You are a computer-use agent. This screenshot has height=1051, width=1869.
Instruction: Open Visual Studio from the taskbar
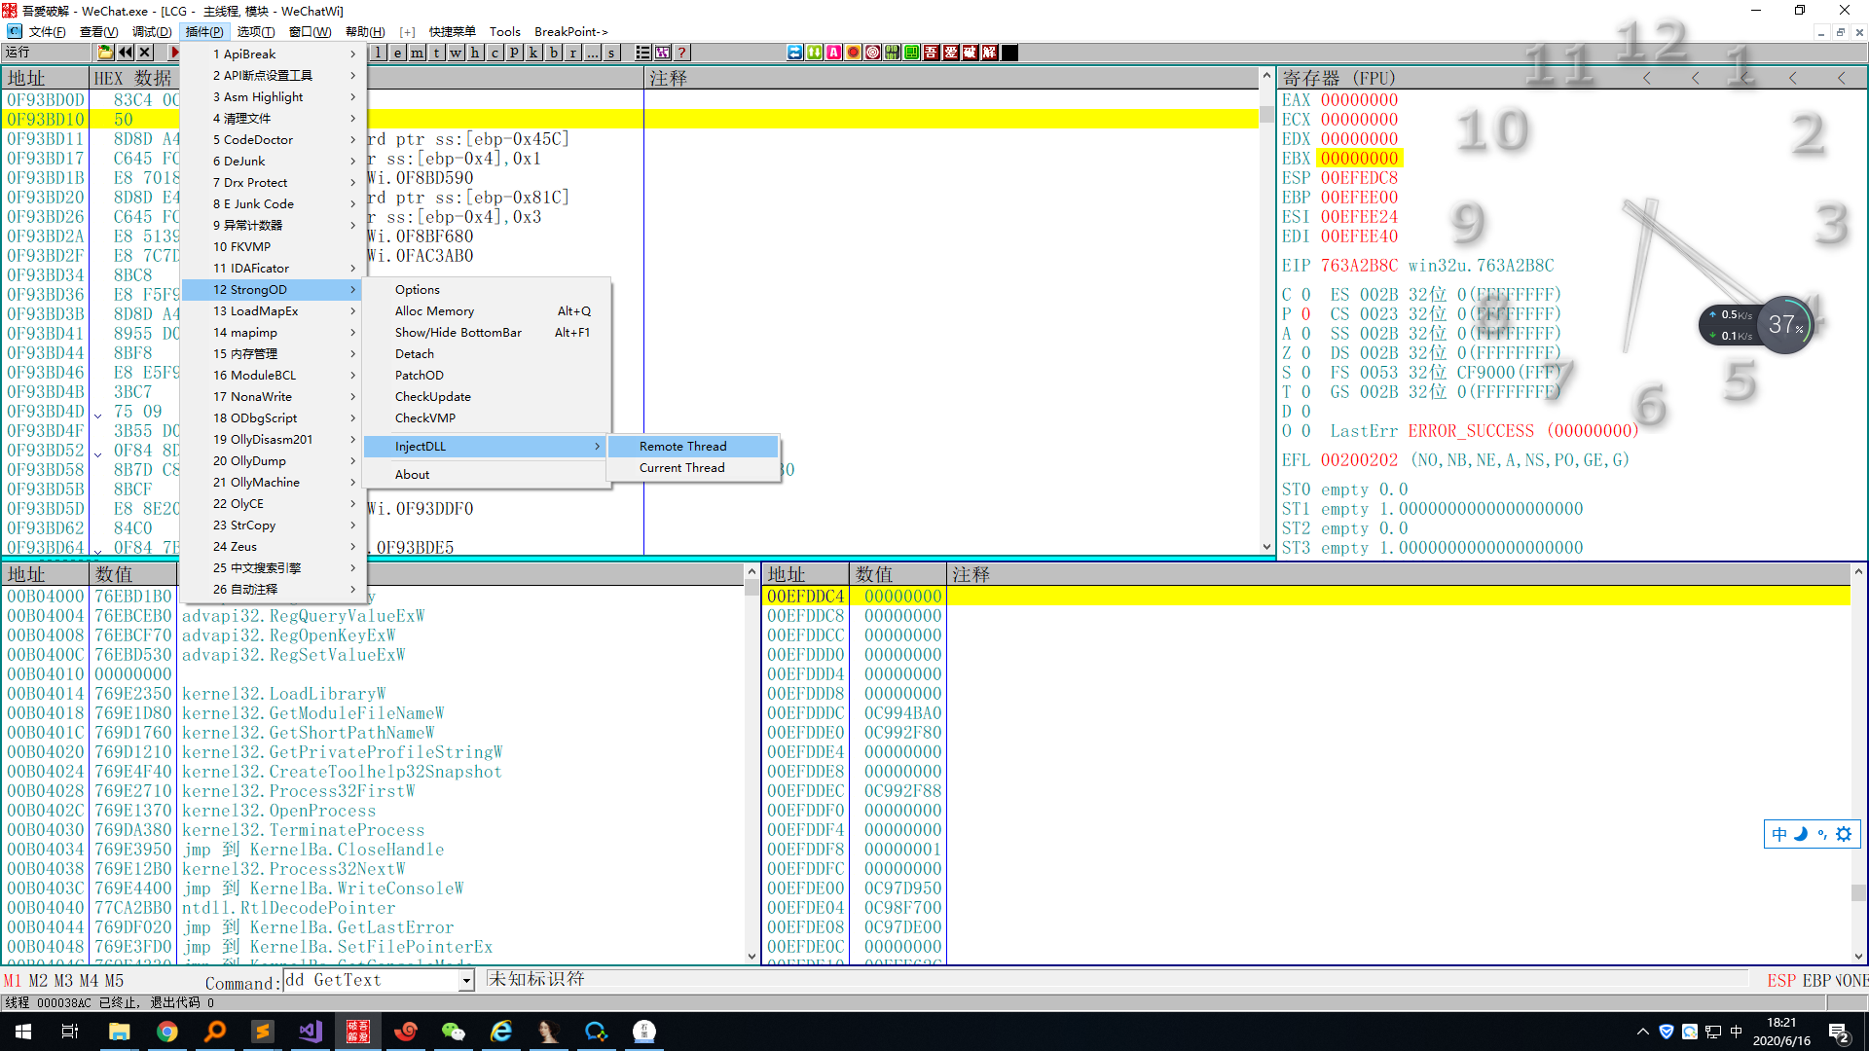pyautogui.click(x=311, y=1031)
